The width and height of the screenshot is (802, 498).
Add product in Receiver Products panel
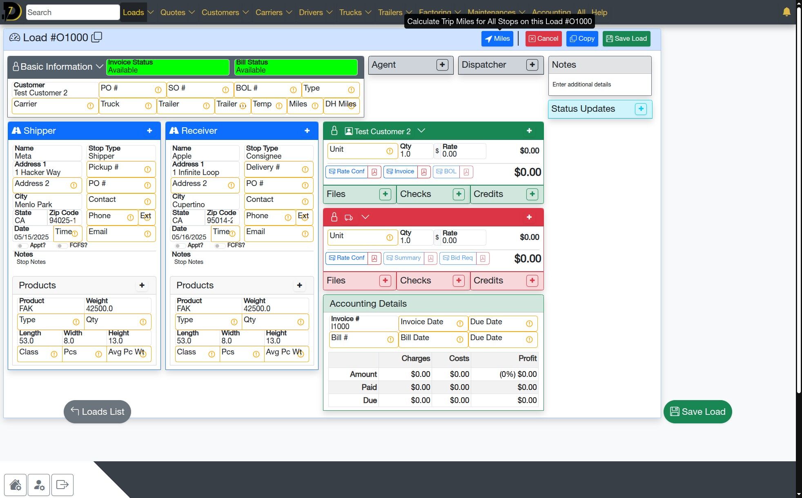click(299, 285)
